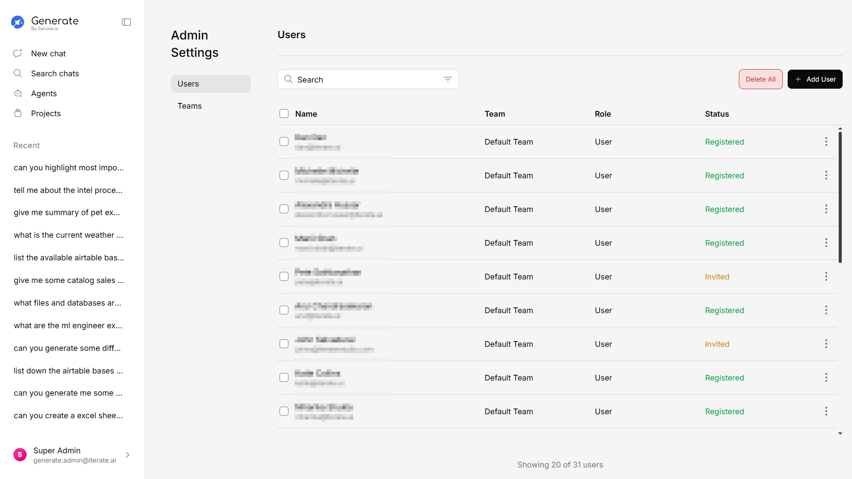The width and height of the screenshot is (852, 479).
Task: Toggle the select-all users checkbox
Action: [284, 114]
